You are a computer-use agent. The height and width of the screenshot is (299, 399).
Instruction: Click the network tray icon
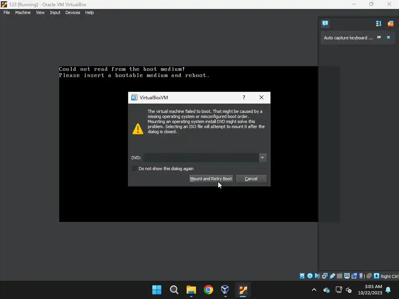[x=339, y=290]
